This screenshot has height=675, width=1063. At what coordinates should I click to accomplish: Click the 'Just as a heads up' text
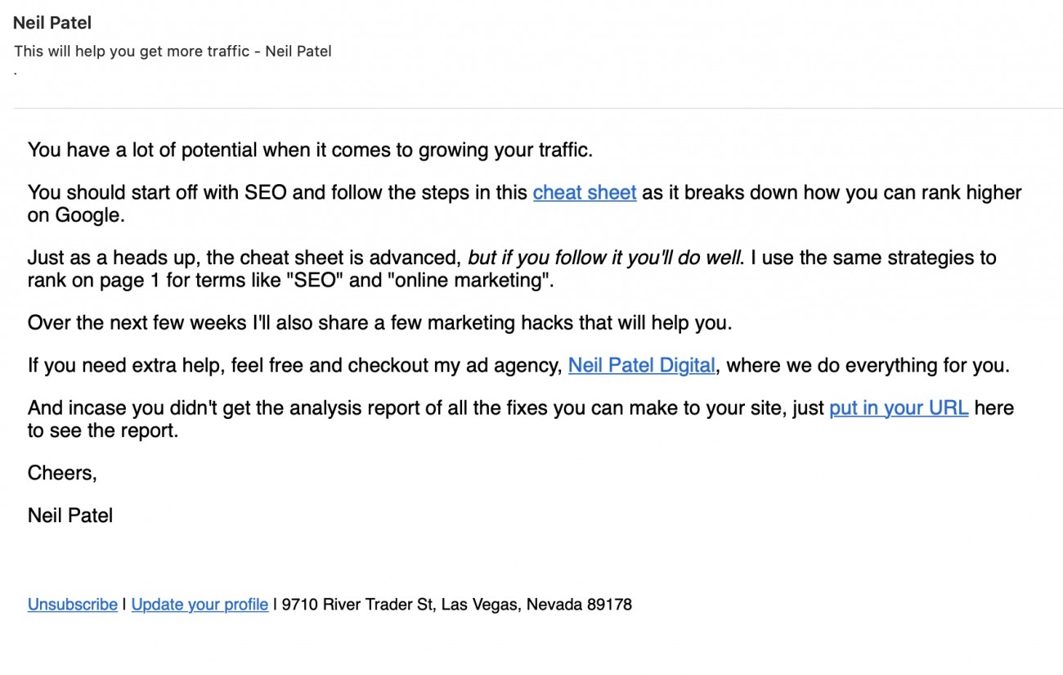114,259
